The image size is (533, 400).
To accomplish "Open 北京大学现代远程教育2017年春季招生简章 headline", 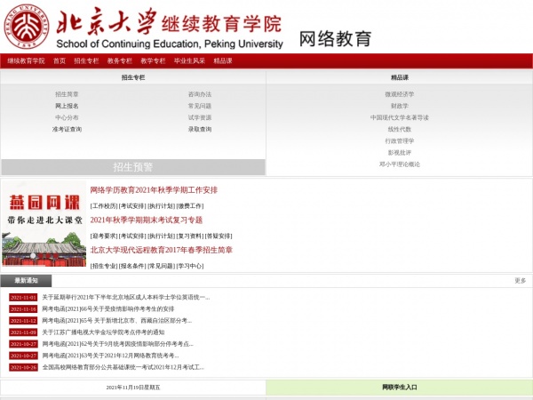I will coord(161,250).
